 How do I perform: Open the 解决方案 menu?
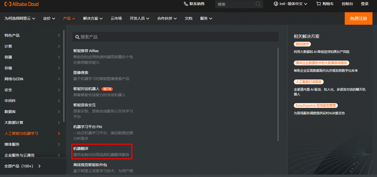pos(93,18)
